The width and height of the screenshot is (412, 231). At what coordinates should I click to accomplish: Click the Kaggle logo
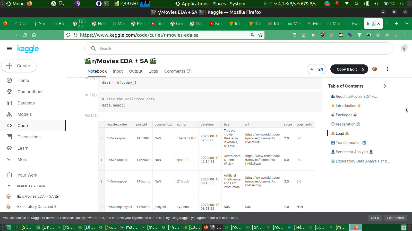click(28, 49)
